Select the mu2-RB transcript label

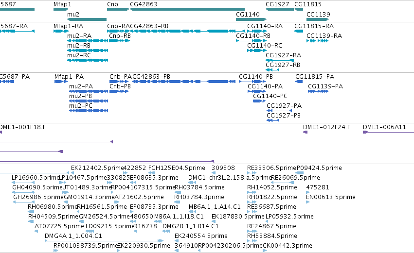coord(79,46)
